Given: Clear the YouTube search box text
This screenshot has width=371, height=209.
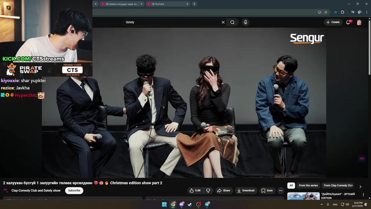Looking at the screenshot, I should click(x=223, y=22).
